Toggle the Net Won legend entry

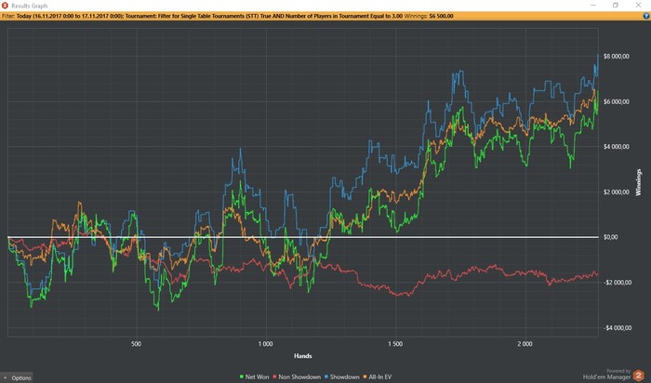[x=255, y=376]
